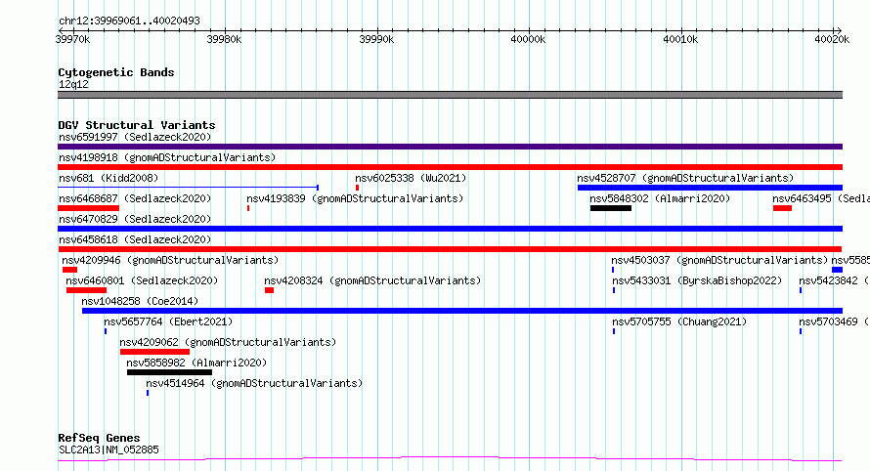Click nsv5858982 (Almarri2020) label
Viewport: 870px width, 471px height.
[x=196, y=363]
